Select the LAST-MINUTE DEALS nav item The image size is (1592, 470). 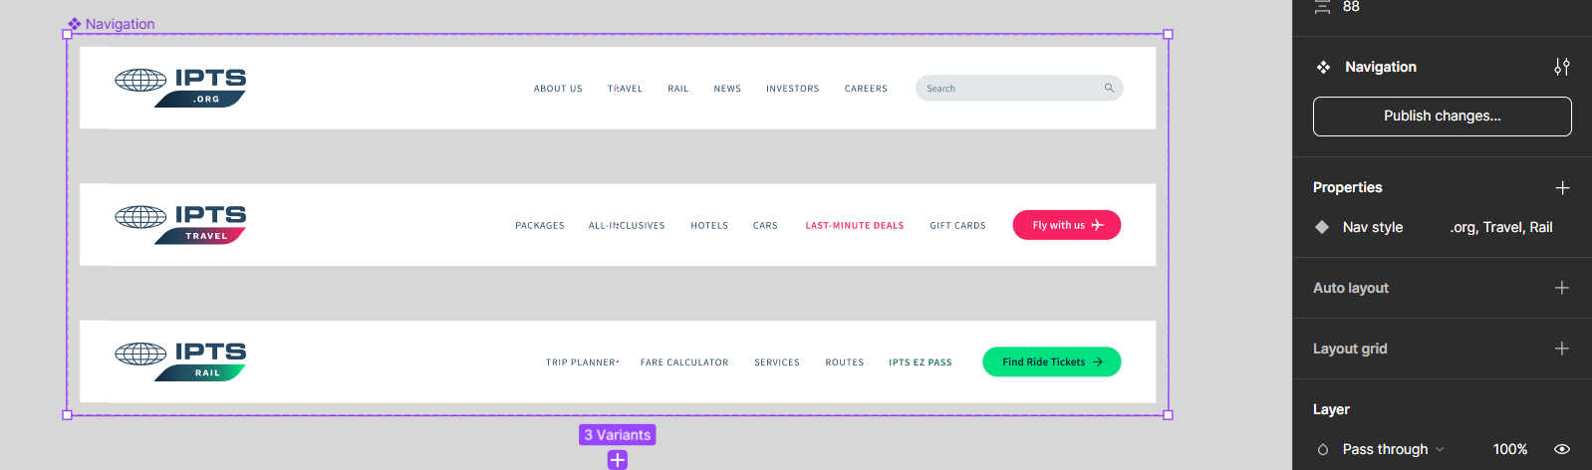pyautogui.click(x=854, y=226)
